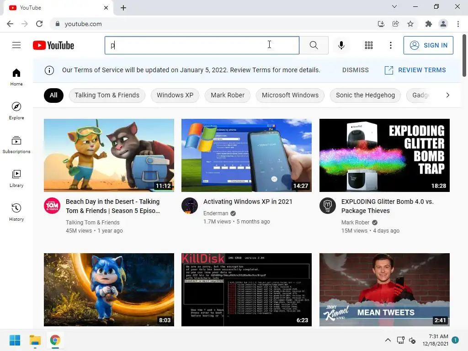Open the Windows XP activation thumbnail
This screenshot has height=351, width=468.
246,155
